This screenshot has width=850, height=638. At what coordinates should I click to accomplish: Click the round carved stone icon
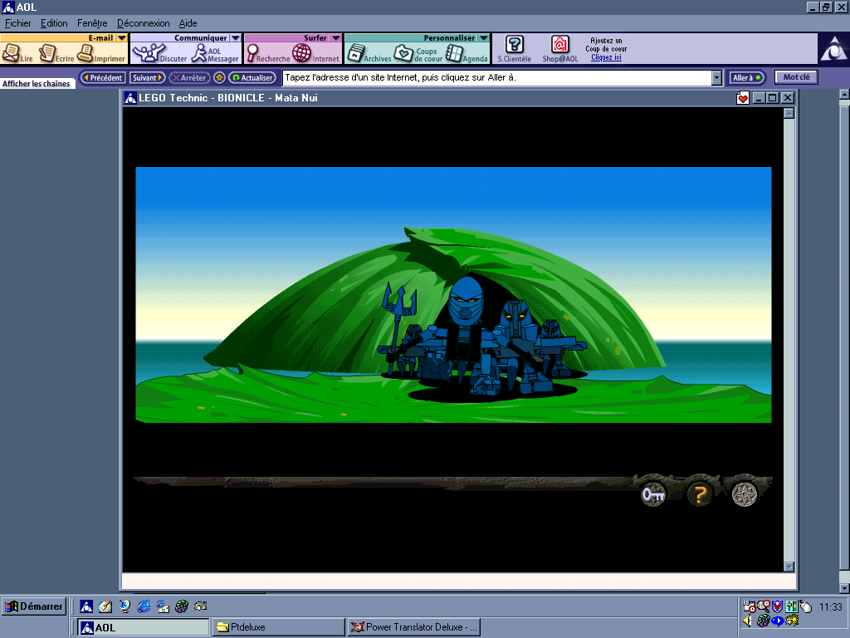pos(745,493)
